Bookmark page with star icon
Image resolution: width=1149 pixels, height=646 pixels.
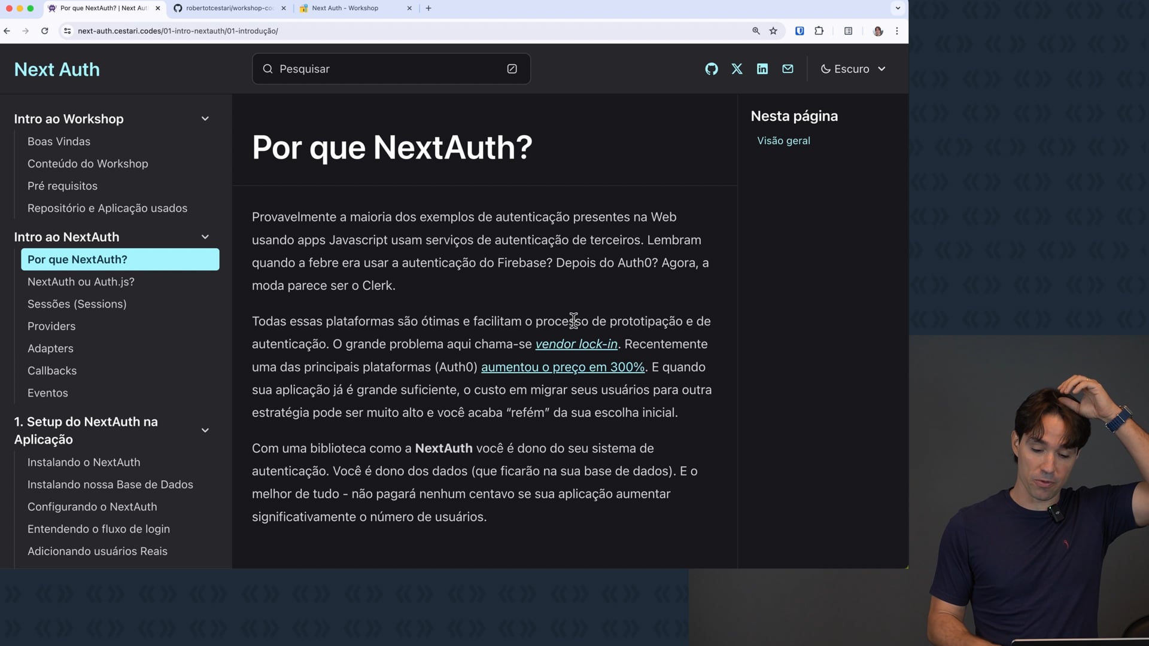[x=773, y=31]
